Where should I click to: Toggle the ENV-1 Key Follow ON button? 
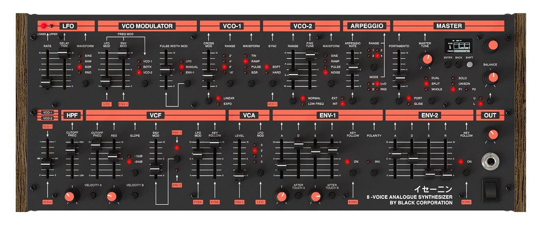(353, 172)
